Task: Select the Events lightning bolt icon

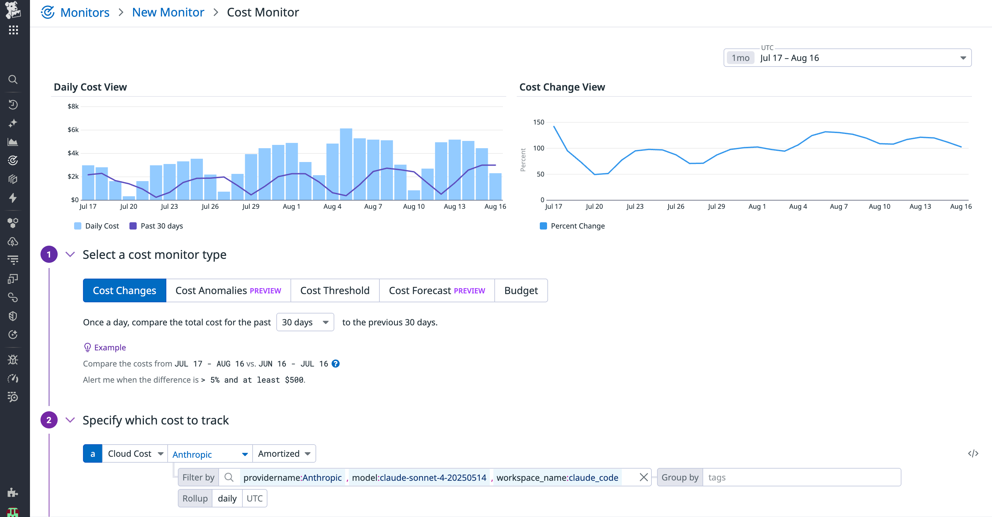Action: click(13, 198)
